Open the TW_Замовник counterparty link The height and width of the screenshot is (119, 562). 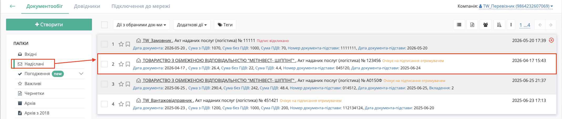pos(157,40)
